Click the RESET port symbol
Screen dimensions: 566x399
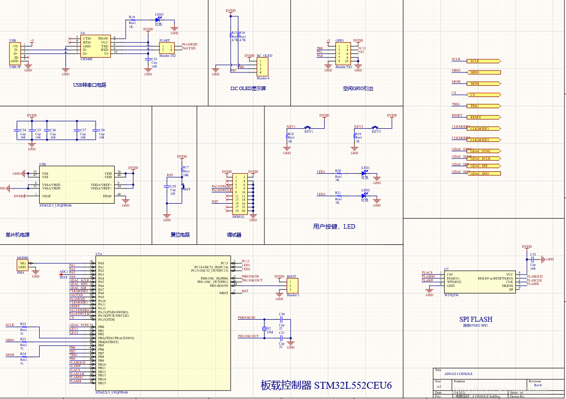483,117
